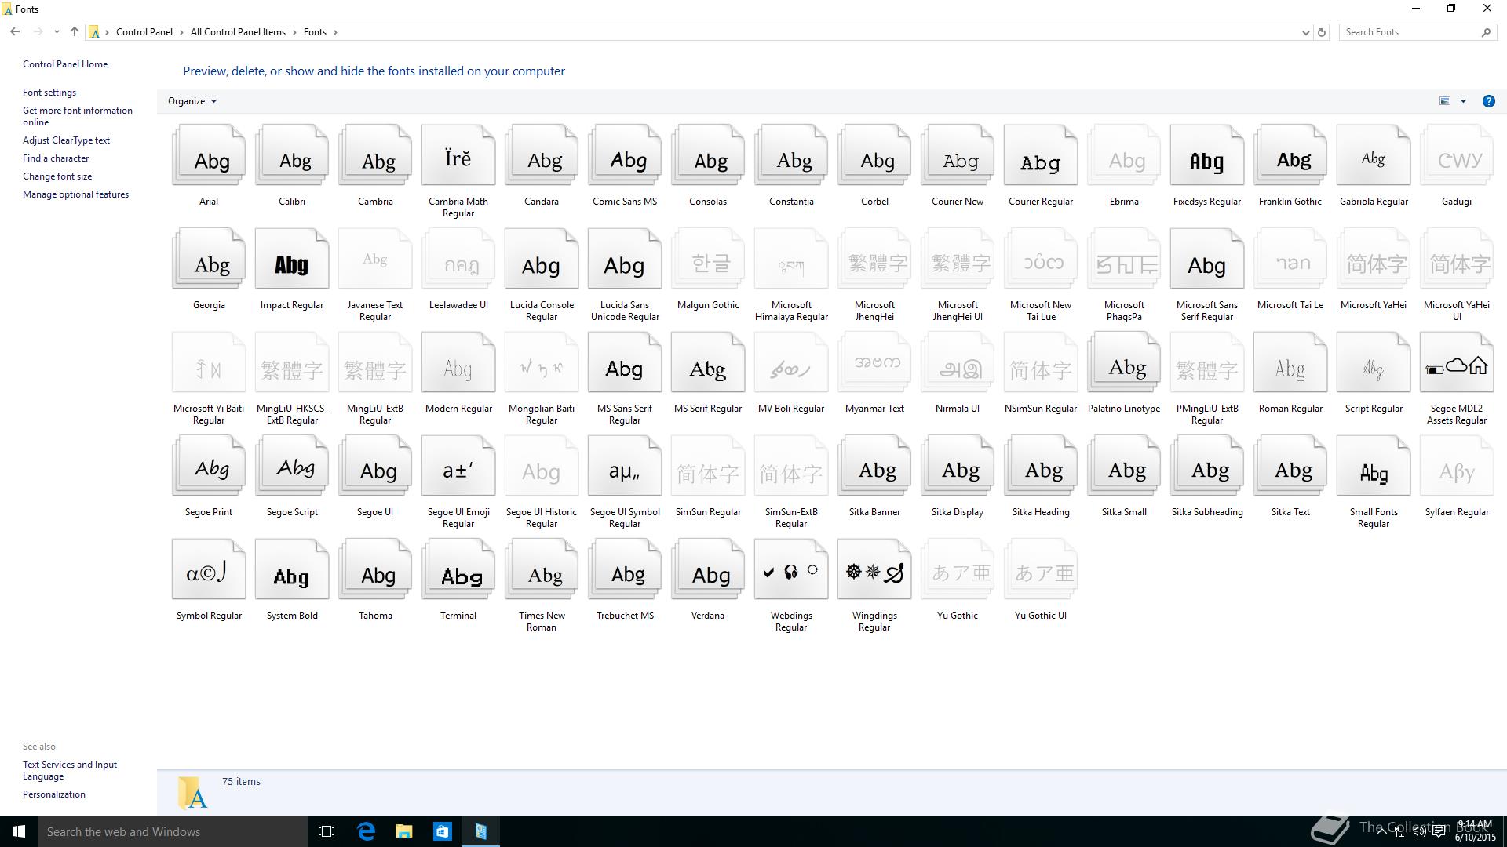The height and width of the screenshot is (847, 1507).
Task: Click Control Panel breadcrumb segment
Action: 144,32
